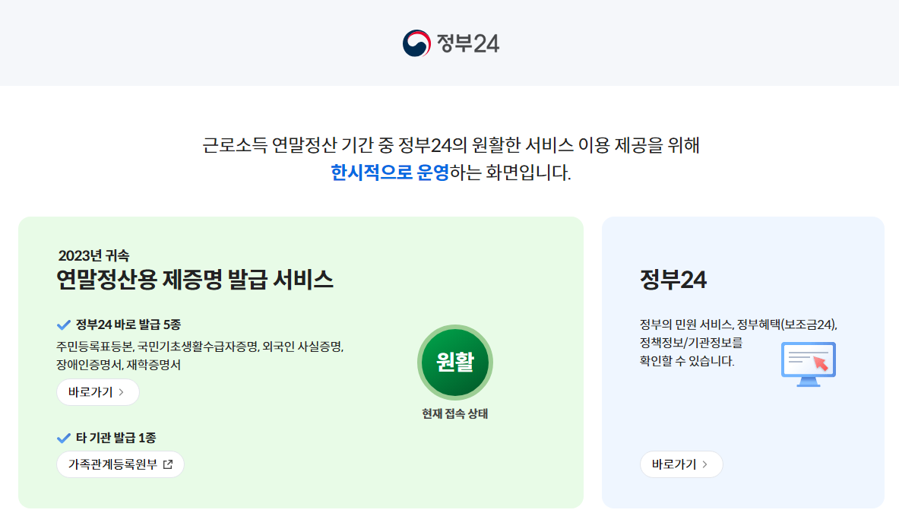Click 바로가기 button in the 정부24 card
The image size is (899, 532).
point(681,464)
